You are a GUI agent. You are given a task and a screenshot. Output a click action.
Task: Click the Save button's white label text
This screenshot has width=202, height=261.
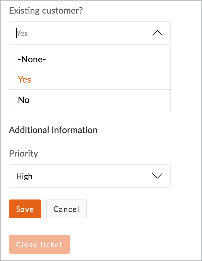tap(25, 209)
